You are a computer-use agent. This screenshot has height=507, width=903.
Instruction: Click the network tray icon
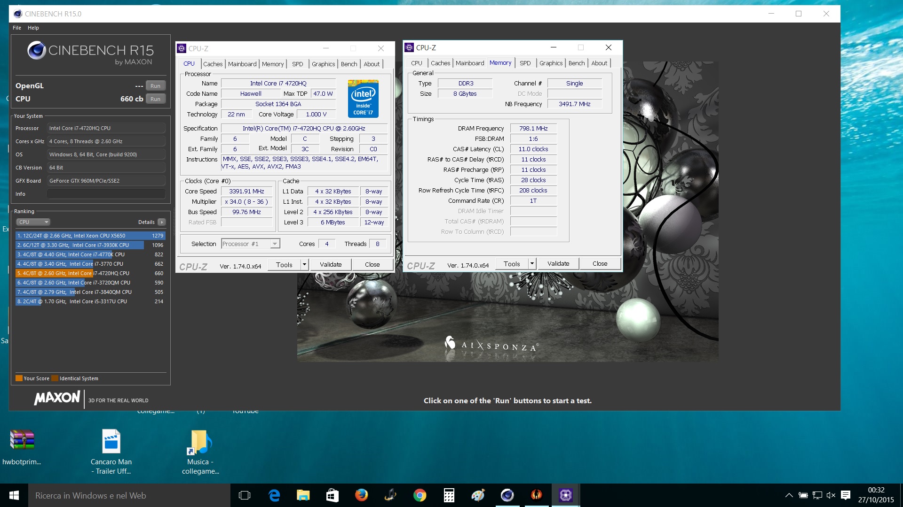(817, 495)
